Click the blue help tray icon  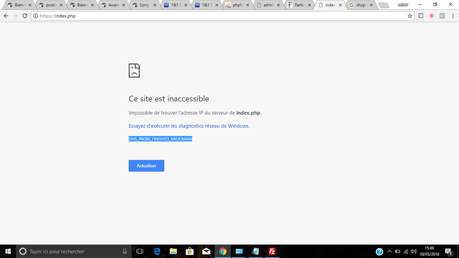[x=380, y=252]
